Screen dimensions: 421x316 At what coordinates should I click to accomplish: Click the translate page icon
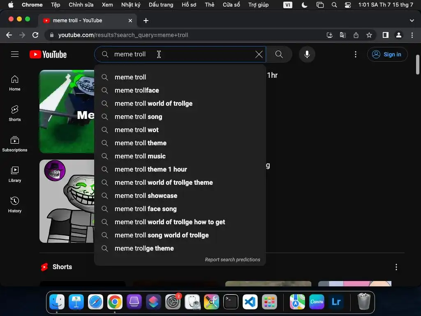coord(342,35)
